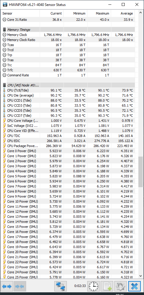
Task: Click the chip icon of Memory Timings group
Action: pyautogui.click(x=4, y=30)
